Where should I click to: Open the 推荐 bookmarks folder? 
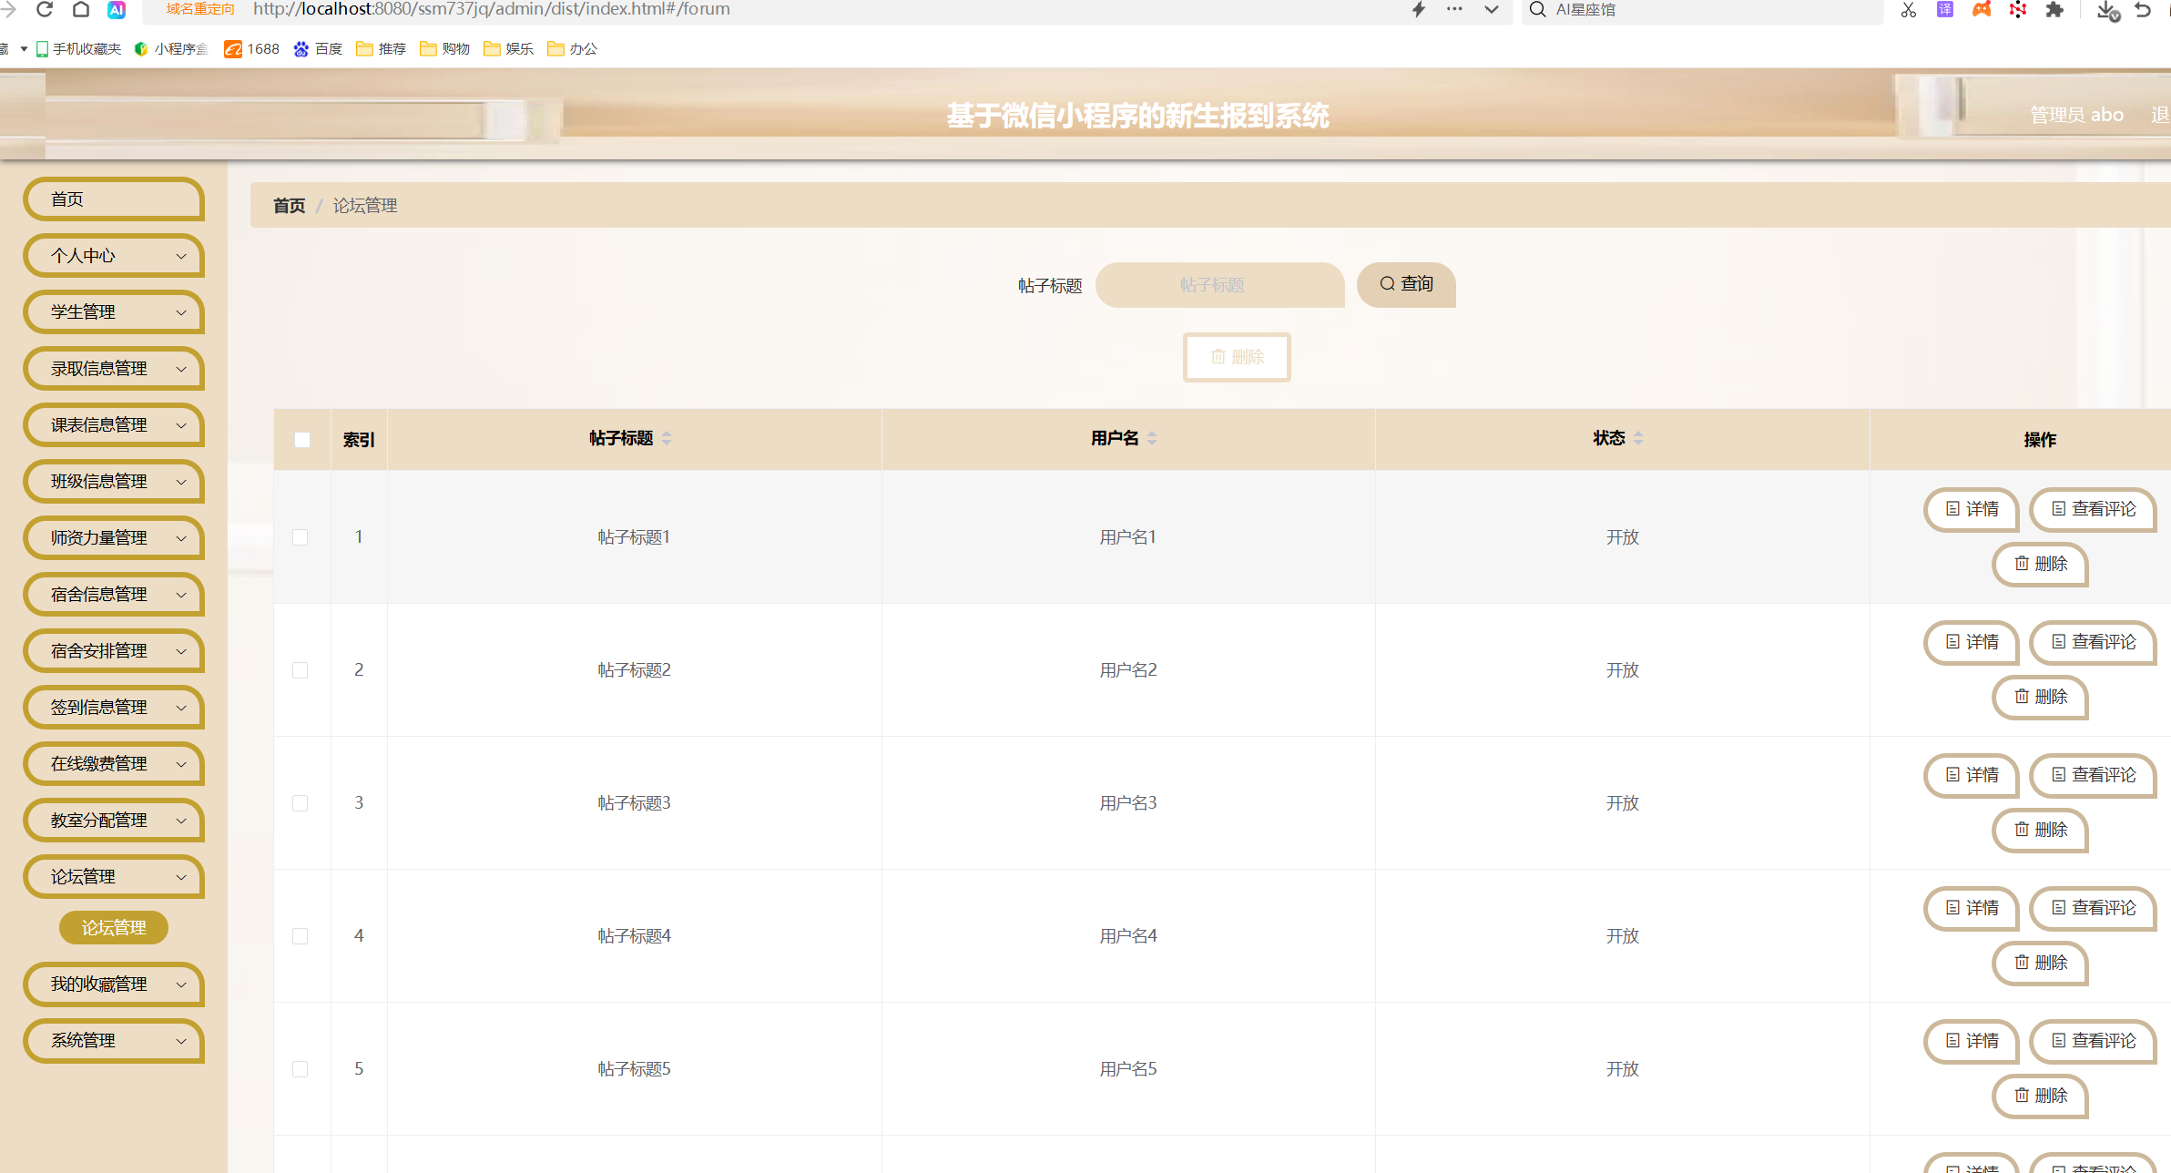(x=381, y=48)
